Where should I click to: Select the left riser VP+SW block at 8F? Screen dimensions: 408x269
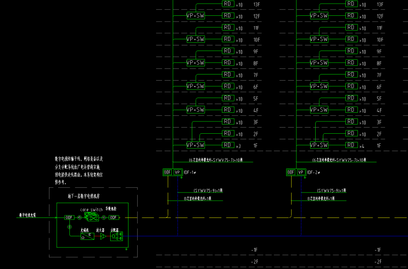pyautogui.click(x=195, y=63)
